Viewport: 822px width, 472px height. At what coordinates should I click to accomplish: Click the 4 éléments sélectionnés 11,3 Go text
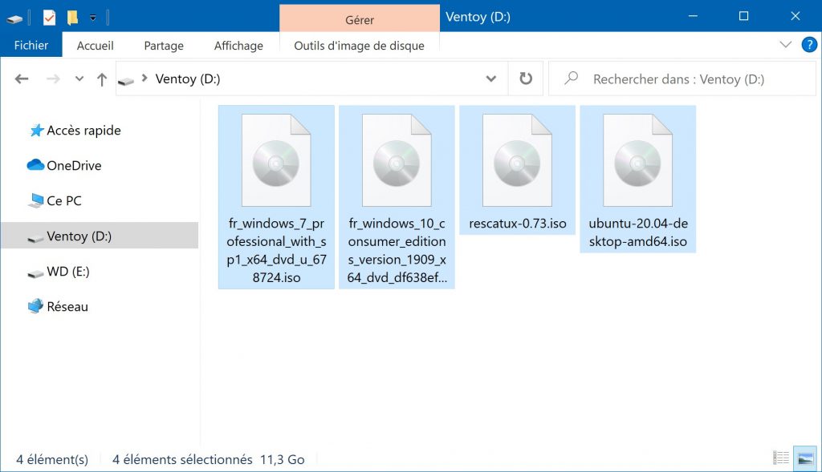pos(208,459)
